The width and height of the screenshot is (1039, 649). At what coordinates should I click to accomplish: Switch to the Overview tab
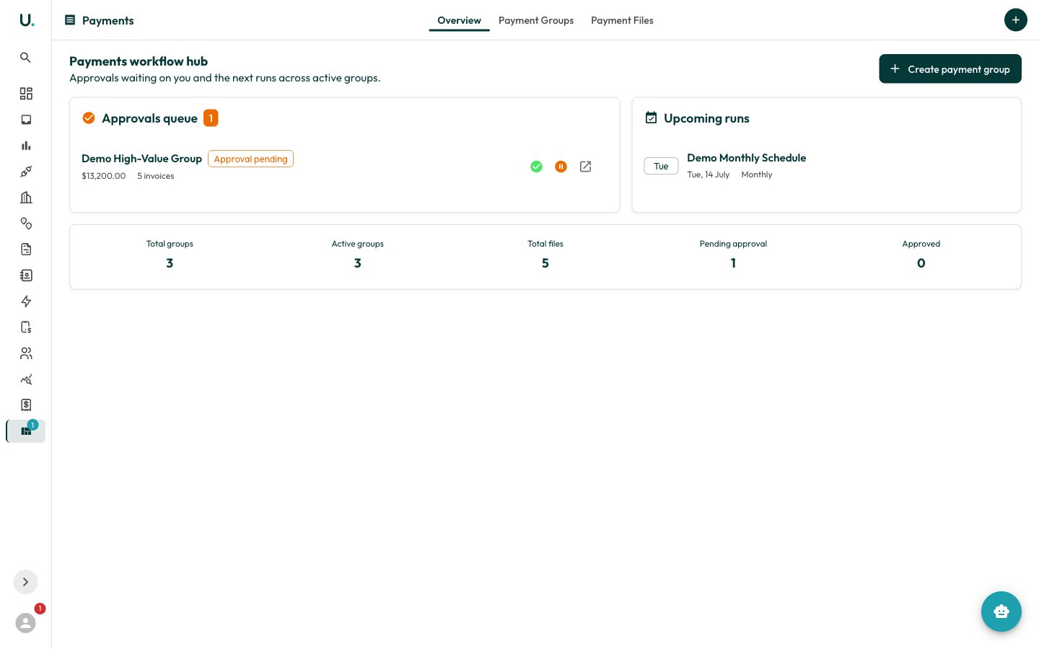point(459,20)
